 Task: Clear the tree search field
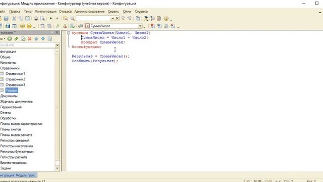tap(57, 45)
